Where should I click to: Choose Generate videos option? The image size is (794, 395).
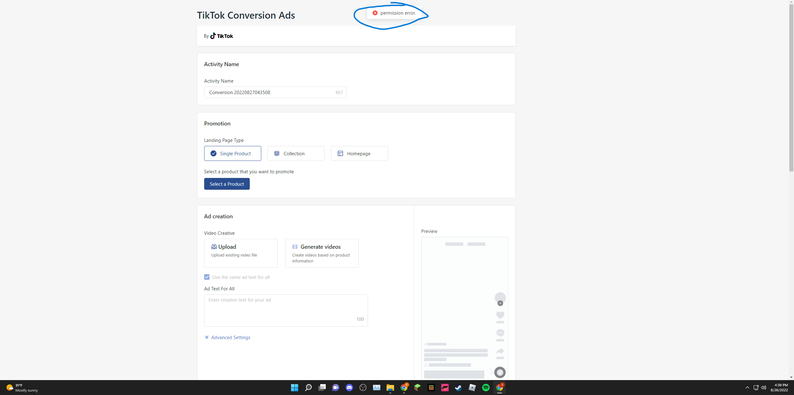[x=321, y=253]
